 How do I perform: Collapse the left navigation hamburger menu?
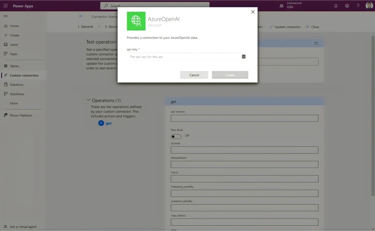point(6,16)
